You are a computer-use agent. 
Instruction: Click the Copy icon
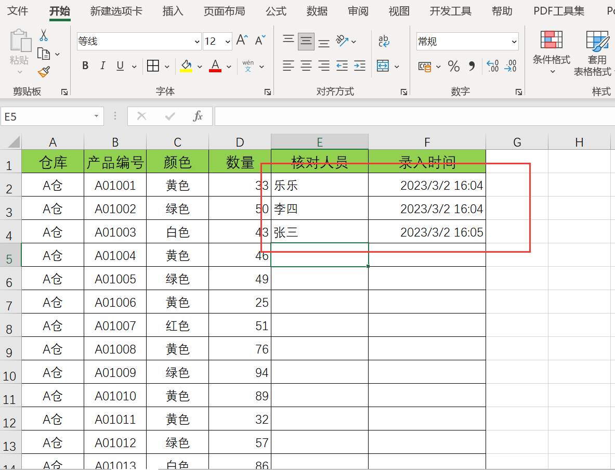tap(43, 54)
